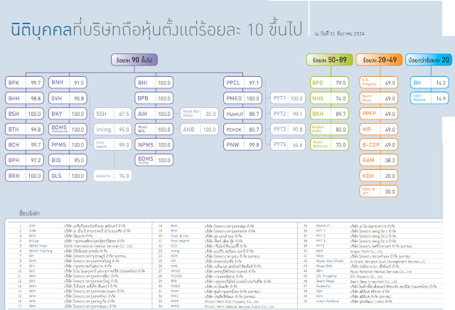Select the orange KDH 20.0 box

tap(379, 176)
